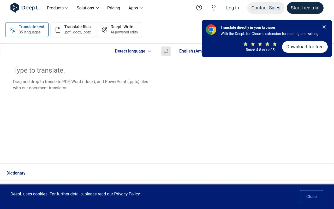Viewport: 334px width, 209px height.
Task: Click the DeepL logo icon
Action: tap(15, 8)
